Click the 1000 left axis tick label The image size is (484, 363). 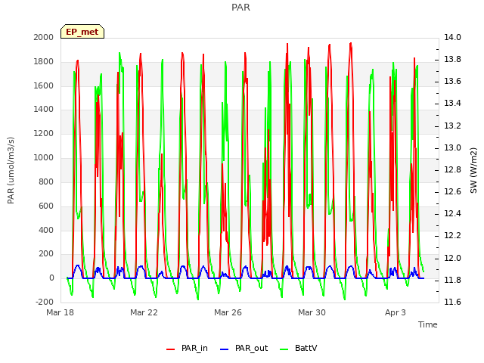[x=44, y=158]
